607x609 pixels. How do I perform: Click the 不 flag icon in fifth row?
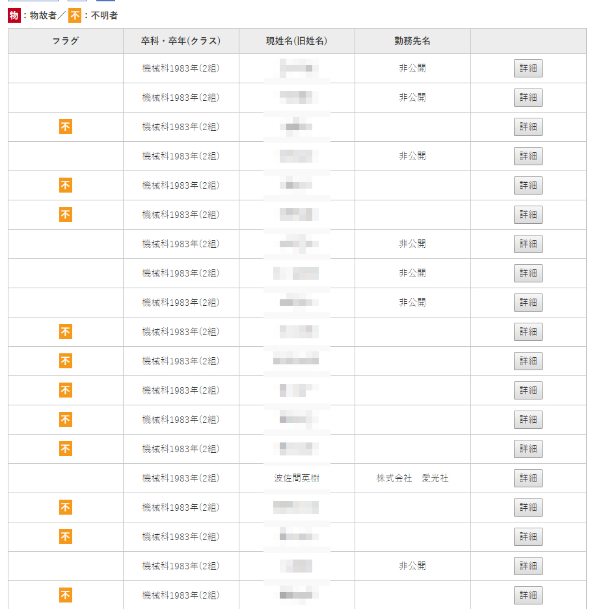(66, 185)
